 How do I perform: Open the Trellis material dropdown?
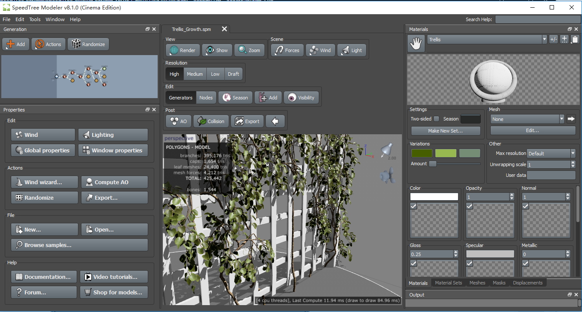486,40
